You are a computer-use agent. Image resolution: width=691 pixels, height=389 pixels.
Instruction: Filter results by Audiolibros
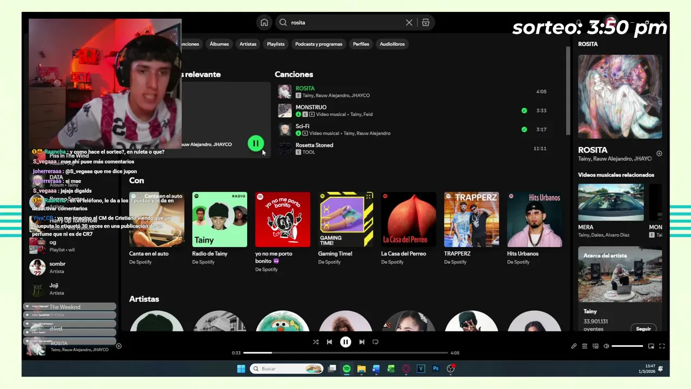point(392,44)
